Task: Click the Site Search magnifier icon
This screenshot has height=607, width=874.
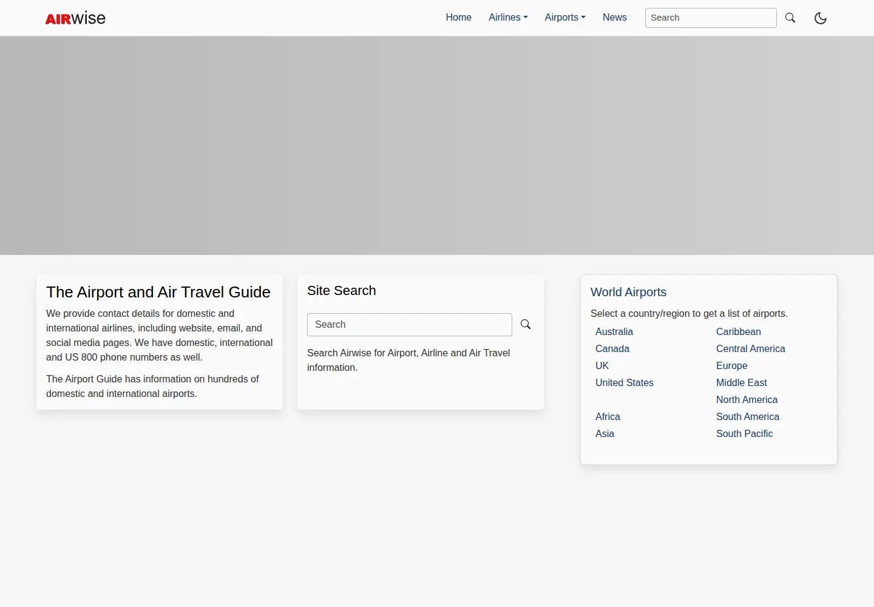Action: coord(526,325)
